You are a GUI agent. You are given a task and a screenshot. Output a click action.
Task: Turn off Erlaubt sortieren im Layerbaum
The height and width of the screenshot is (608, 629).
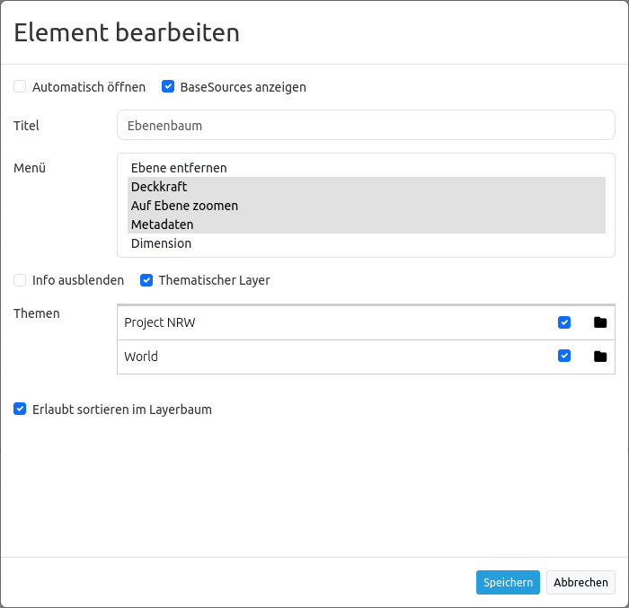[20, 410]
